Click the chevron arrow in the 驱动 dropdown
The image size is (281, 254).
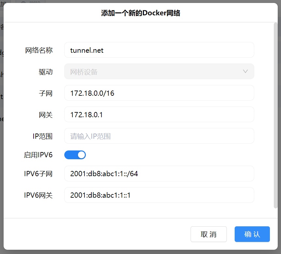click(245, 71)
